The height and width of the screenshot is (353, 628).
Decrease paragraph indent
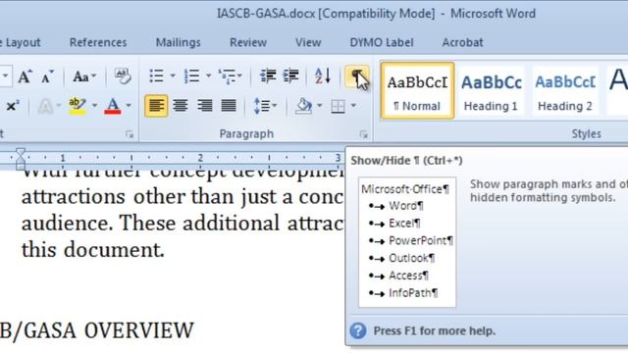click(x=268, y=76)
